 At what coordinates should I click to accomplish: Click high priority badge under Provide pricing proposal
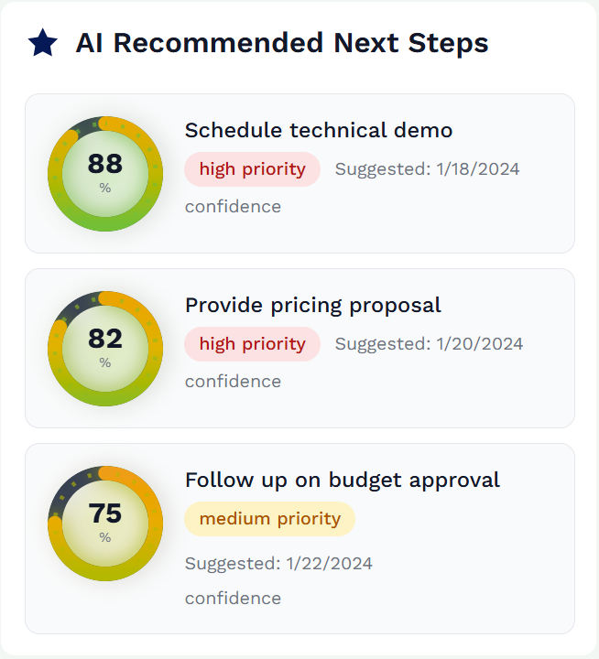[252, 344]
